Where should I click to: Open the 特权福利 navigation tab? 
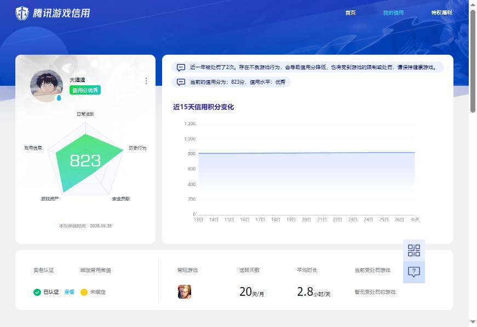coord(441,13)
